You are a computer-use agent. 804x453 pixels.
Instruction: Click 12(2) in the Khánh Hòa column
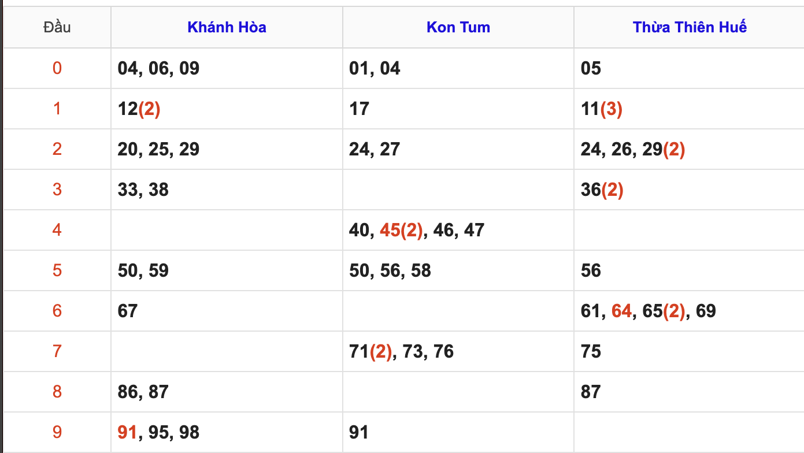tap(139, 109)
